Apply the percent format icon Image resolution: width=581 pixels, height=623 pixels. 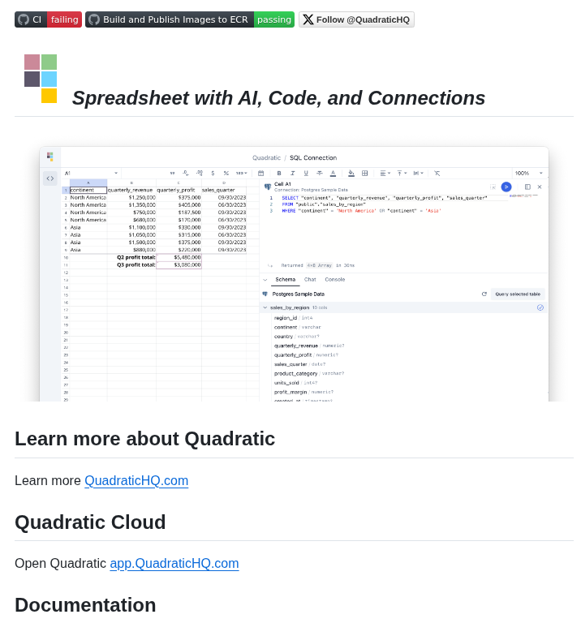(x=226, y=174)
